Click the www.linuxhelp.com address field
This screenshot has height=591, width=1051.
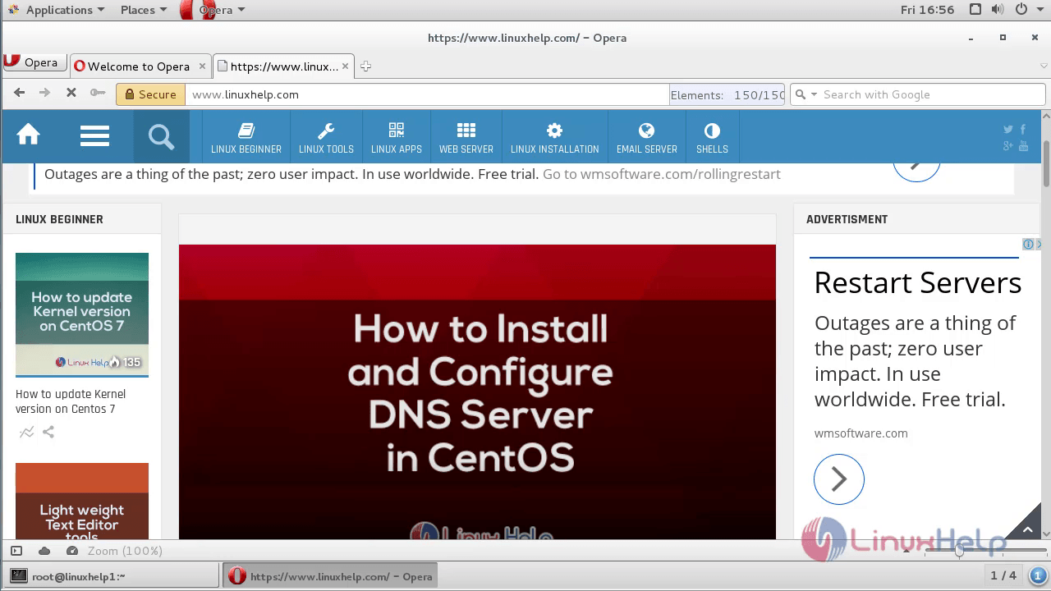(427, 94)
